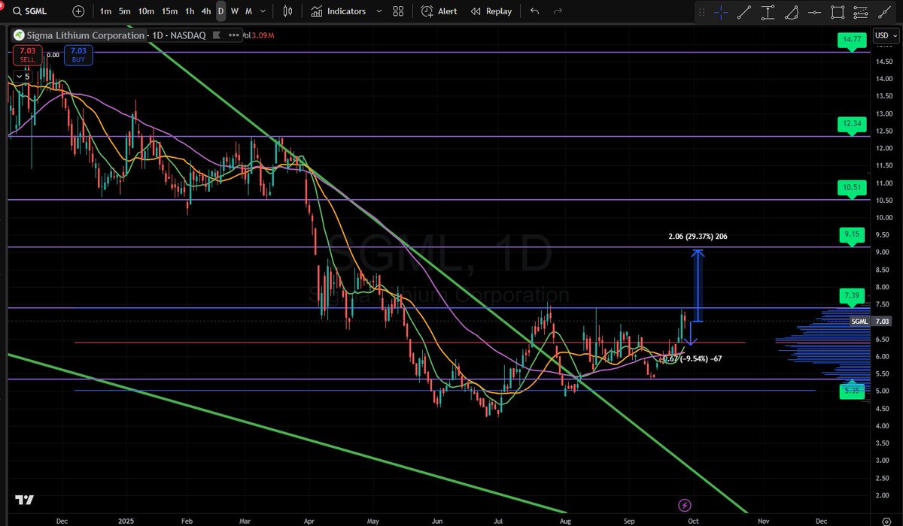Toggle the flag marker on symbol

(x=215, y=35)
